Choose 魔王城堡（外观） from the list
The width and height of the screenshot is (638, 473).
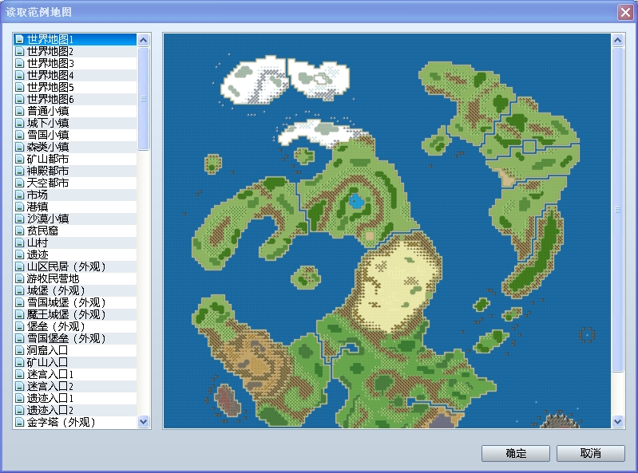point(75,314)
